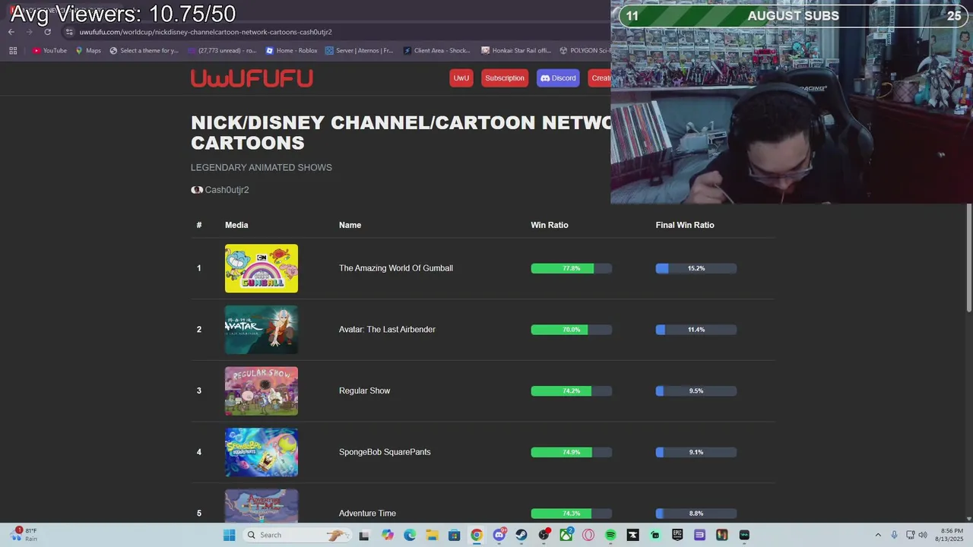This screenshot has width=973, height=547.
Task: Open the Windows Start menu
Action: pos(229,535)
